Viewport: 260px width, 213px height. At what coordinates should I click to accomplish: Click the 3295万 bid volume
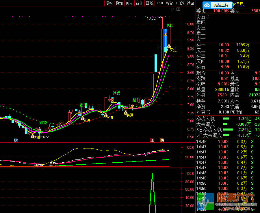click(243, 45)
